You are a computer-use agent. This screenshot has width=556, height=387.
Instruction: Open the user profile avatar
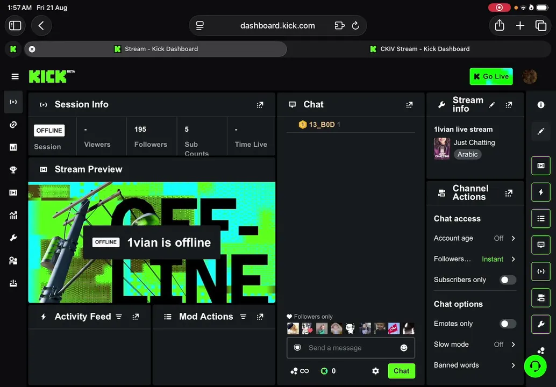click(x=530, y=76)
